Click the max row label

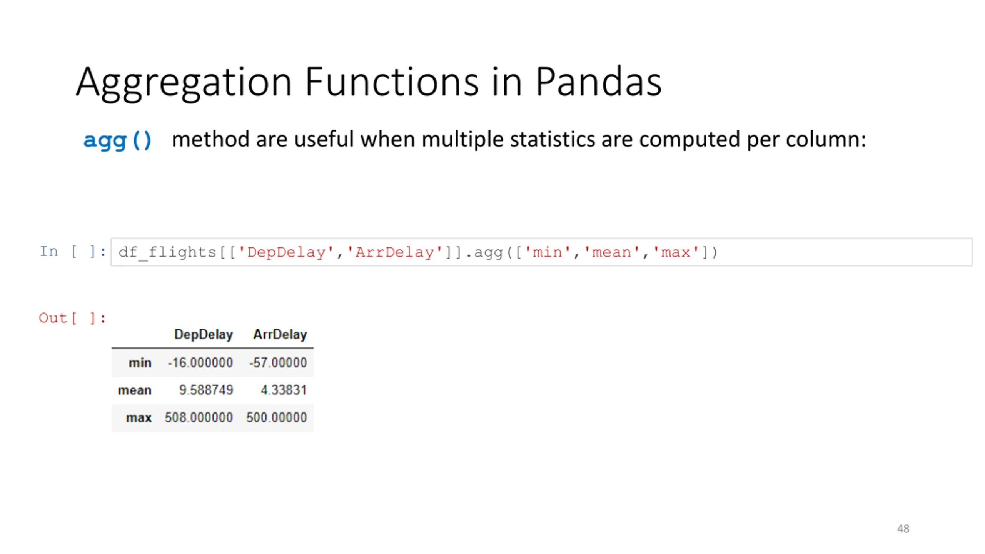pos(139,417)
